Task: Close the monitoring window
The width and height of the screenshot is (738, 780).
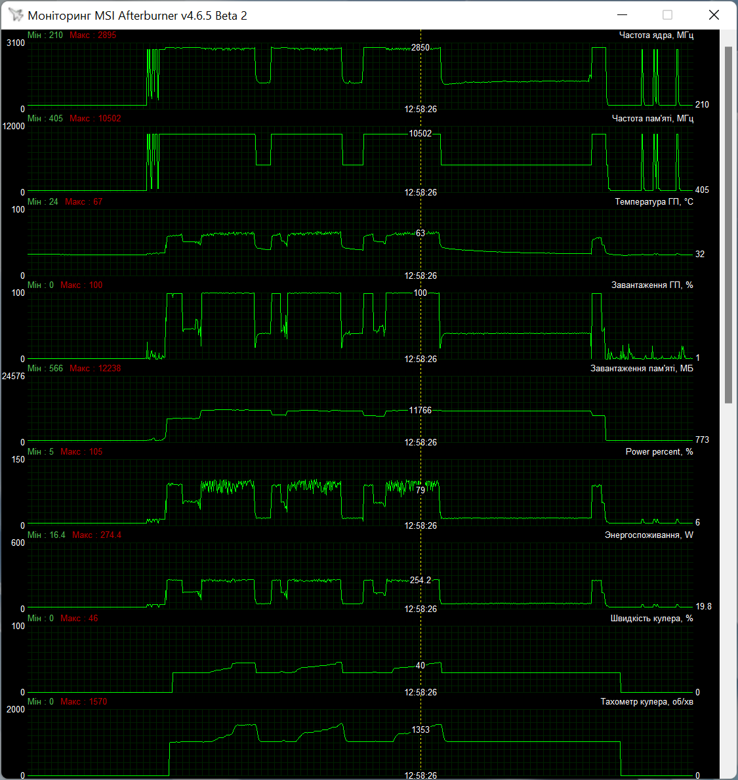Action: 714,15
